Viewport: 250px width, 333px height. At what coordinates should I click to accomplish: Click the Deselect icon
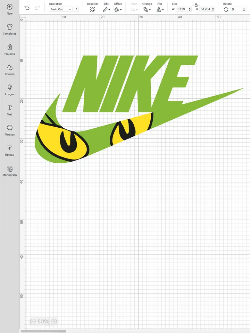pyautogui.click(x=92, y=10)
